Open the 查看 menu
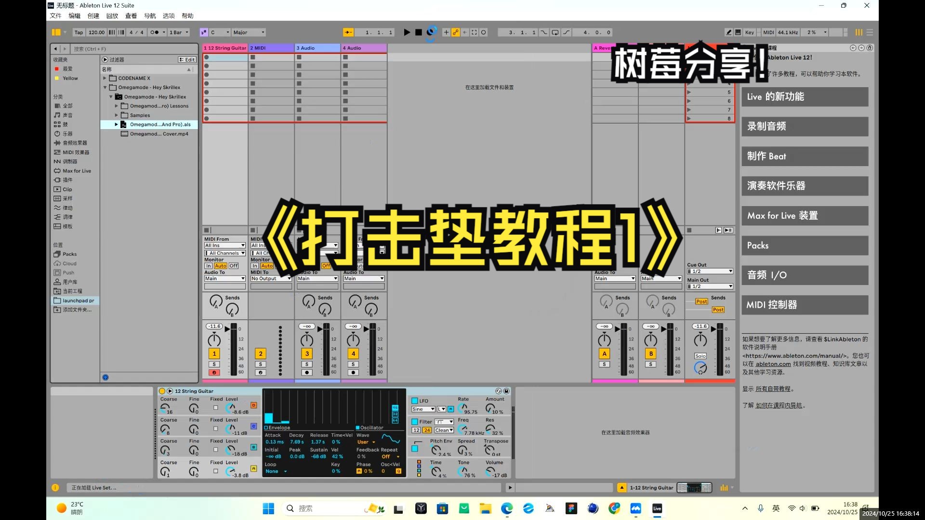 (131, 16)
